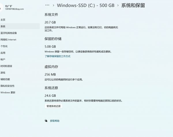The width and height of the screenshot is (173, 137).
Task: Select the 24.6 GB system restore value
Action: tap(50, 96)
